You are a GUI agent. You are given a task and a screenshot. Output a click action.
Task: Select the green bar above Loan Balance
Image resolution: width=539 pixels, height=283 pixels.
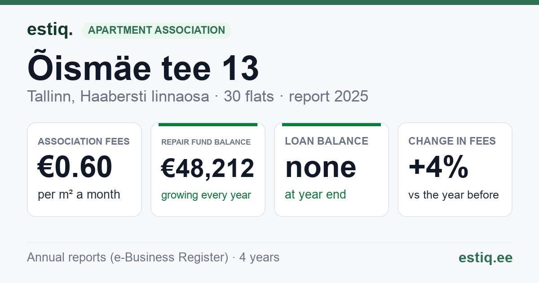(x=331, y=124)
